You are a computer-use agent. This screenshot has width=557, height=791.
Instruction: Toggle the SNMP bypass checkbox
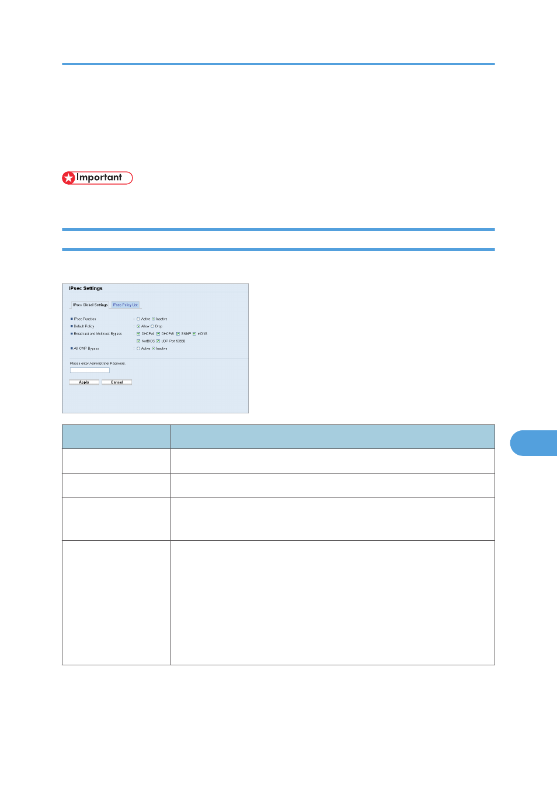click(178, 334)
